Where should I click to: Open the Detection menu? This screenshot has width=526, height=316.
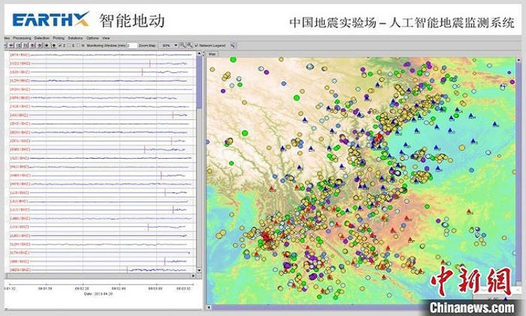42,38
